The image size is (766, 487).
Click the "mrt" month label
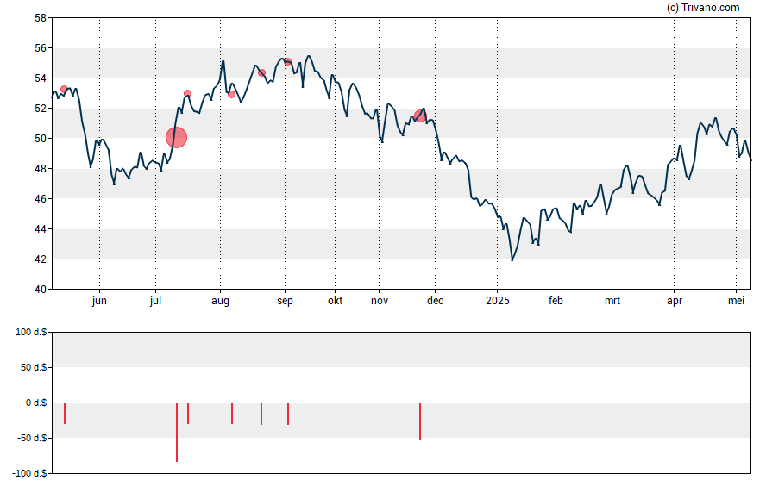pos(612,301)
